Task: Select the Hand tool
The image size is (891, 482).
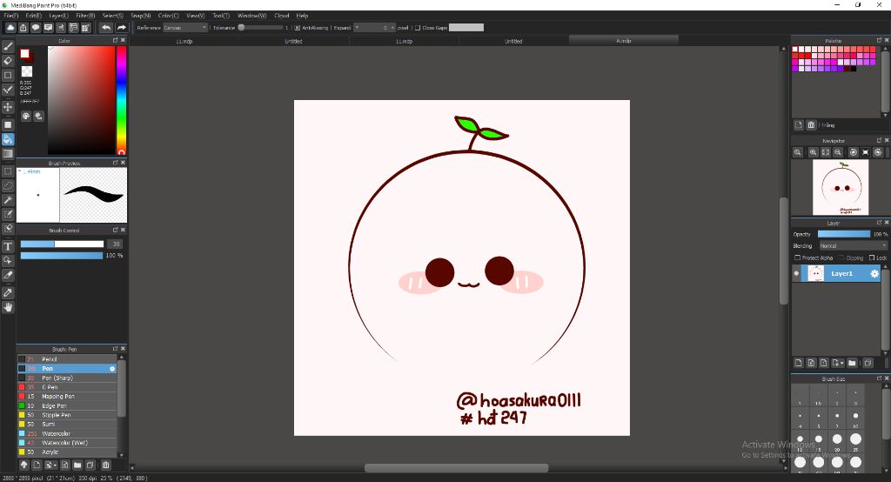Action: point(8,307)
